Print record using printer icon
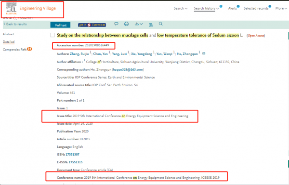 point(126,24)
